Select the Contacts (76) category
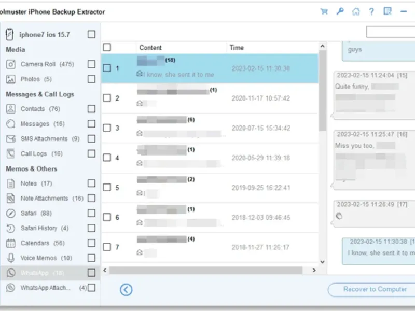 [x=40, y=109]
